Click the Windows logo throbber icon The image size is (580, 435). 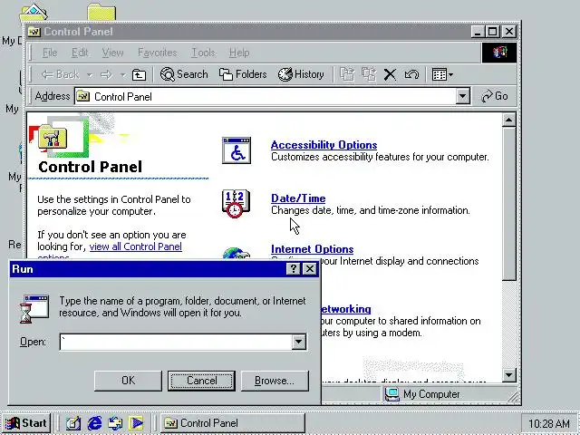[x=499, y=53]
